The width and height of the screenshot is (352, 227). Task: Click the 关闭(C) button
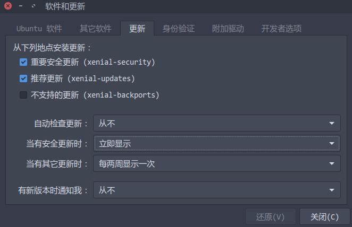pyautogui.click(x=324, y=217)
